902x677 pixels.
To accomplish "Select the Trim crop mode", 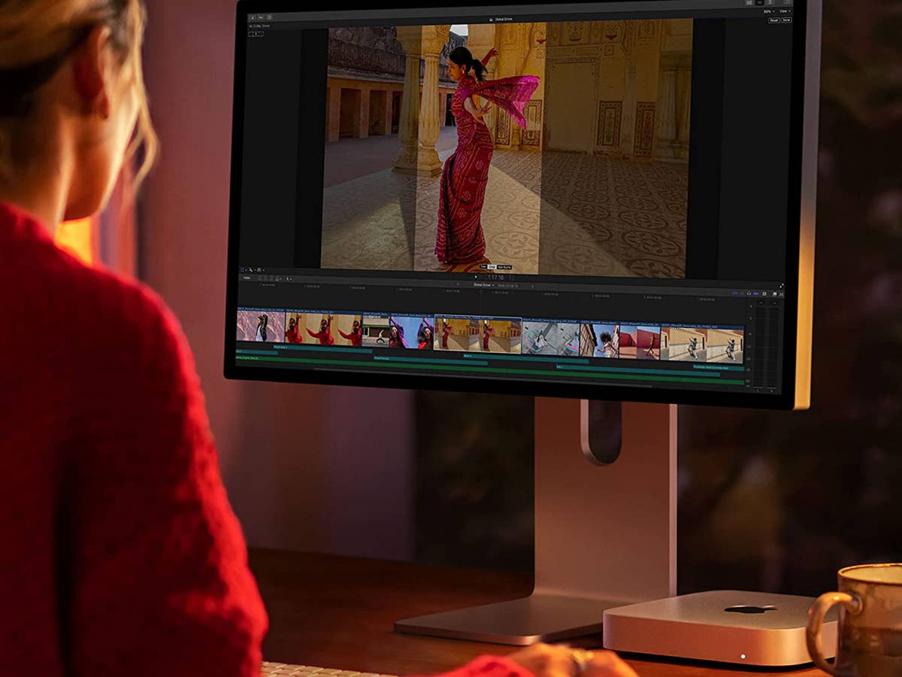I will click(483, 267).
